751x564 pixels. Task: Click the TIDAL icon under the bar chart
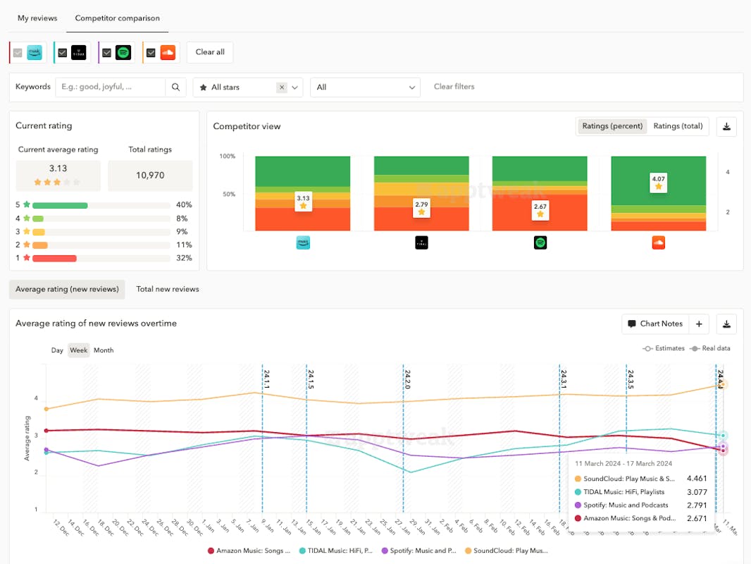pos(421,243)
